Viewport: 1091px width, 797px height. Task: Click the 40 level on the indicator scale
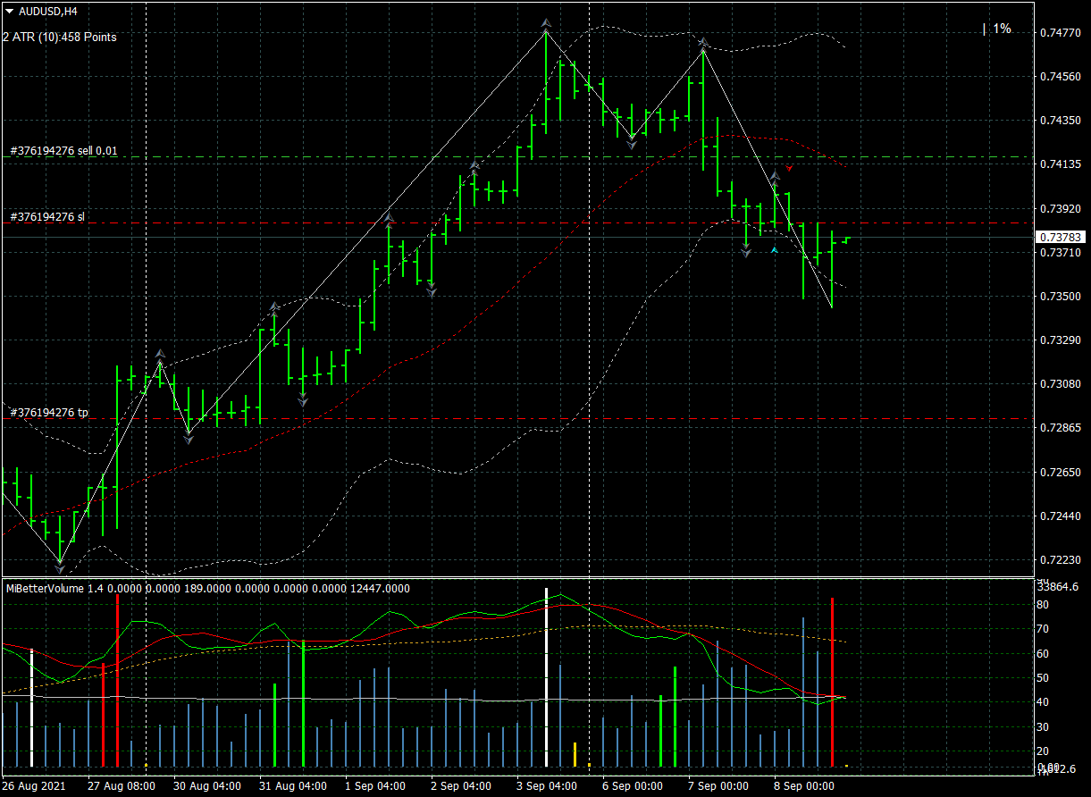point(1042,702)
